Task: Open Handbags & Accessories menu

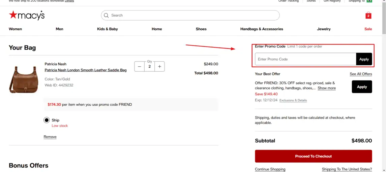Action: tap(262, 29)
